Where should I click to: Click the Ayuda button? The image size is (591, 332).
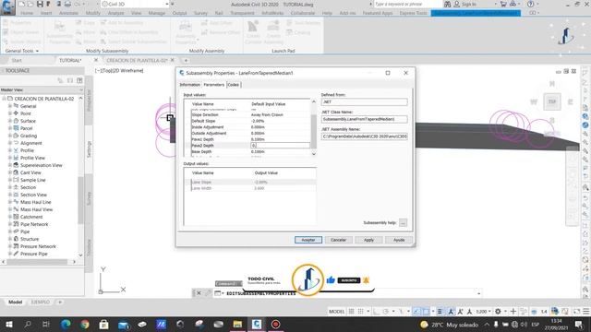point(399,240)
